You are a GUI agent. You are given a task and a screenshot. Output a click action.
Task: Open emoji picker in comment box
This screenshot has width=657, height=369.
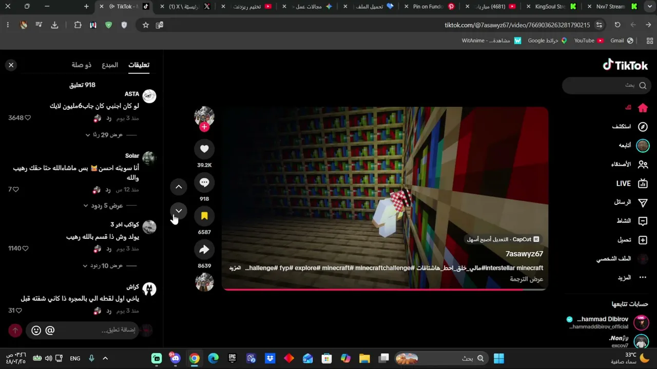click(x=36, y=331)
